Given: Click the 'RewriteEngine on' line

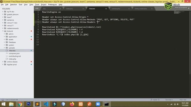Looking at the screenshot, I should tap(51, 12).
